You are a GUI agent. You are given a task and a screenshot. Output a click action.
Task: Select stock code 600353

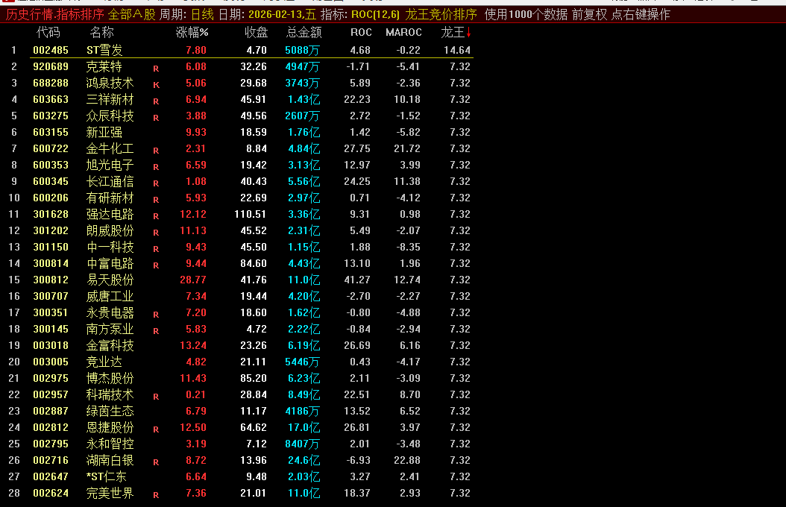coord(51,165)
